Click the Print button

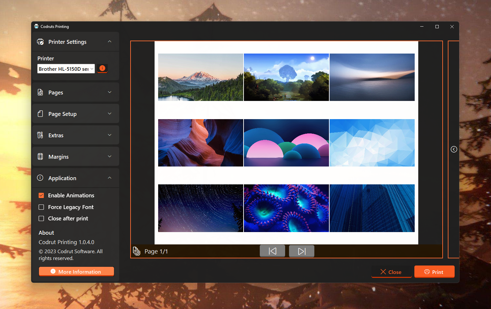point(434,272)
